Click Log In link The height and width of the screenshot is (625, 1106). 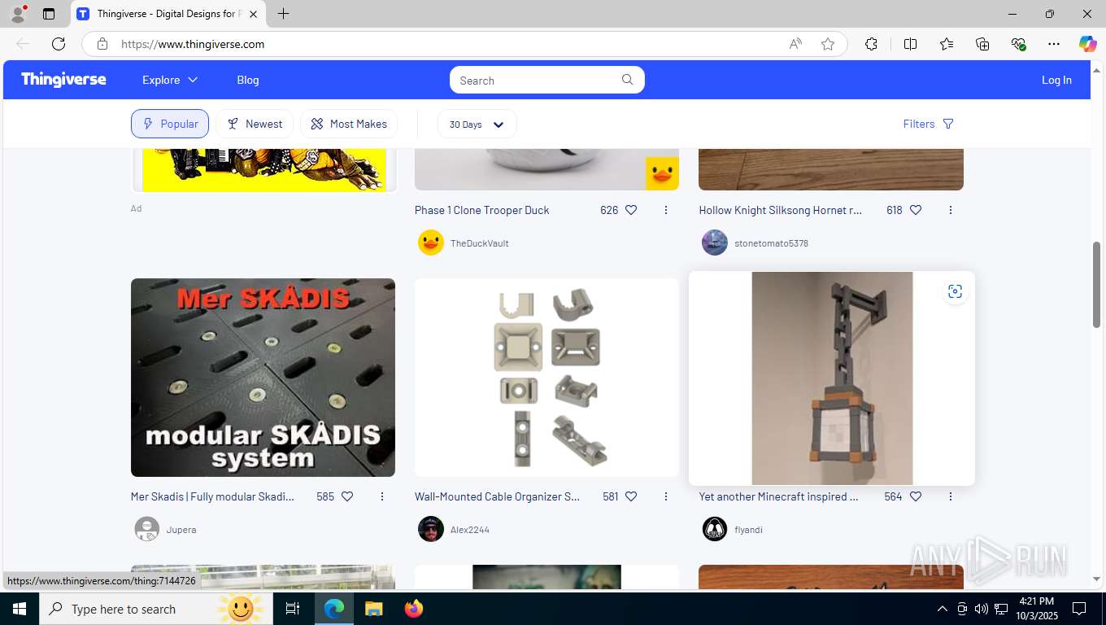pos(1056,80)
